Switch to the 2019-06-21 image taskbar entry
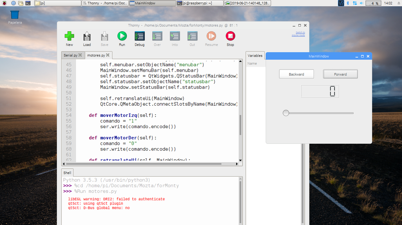The image size is (402, 225). coord(247,3)
